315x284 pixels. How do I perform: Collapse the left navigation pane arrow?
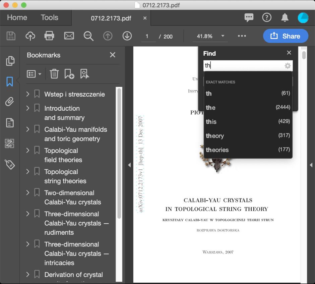point(129,165)
